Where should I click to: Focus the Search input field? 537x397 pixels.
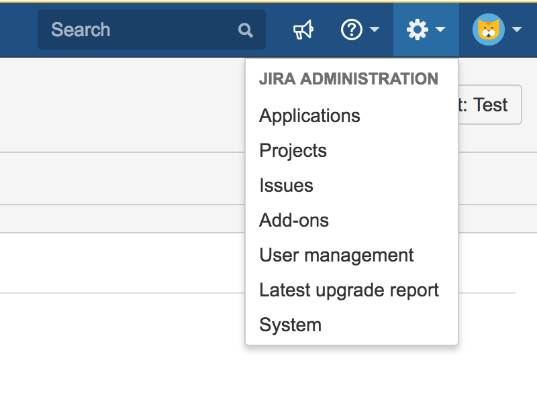click(x=141, y=30)
